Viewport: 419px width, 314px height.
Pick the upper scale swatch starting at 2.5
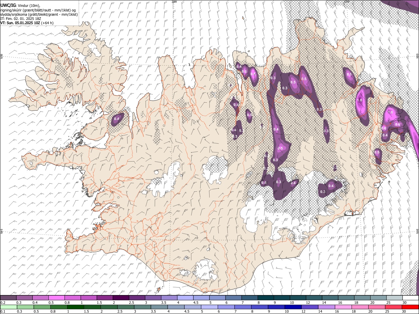pos(137,298)
